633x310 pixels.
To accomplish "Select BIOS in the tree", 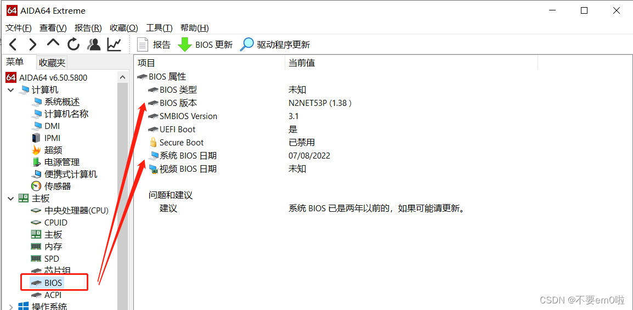I will pos(47,283).
